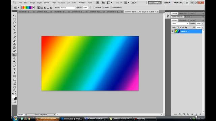Select the Horizontal Type tool
The width and height of the screenshot is (216, 121).
point(15,69)
